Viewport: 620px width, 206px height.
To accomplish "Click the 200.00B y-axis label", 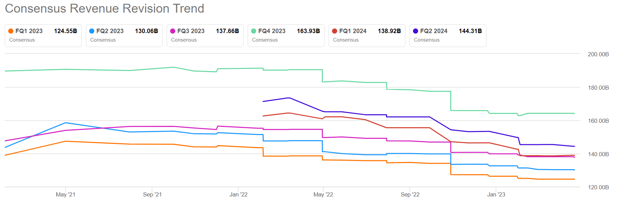I will 598,54.
